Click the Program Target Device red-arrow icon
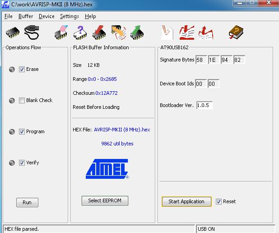The height and width of the screenshot is (233, 279). point(99,33)
